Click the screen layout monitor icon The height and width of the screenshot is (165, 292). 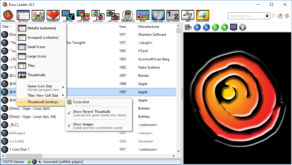click(x=234, y=27)
